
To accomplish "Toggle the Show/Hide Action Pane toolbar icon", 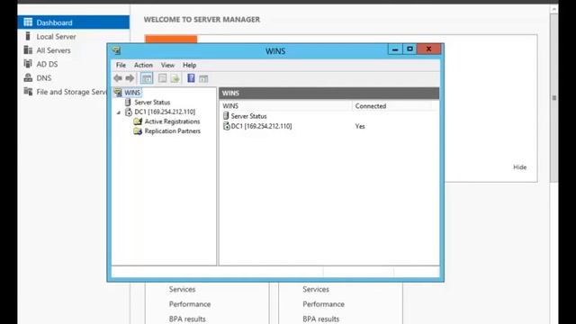I will [203, 78].
